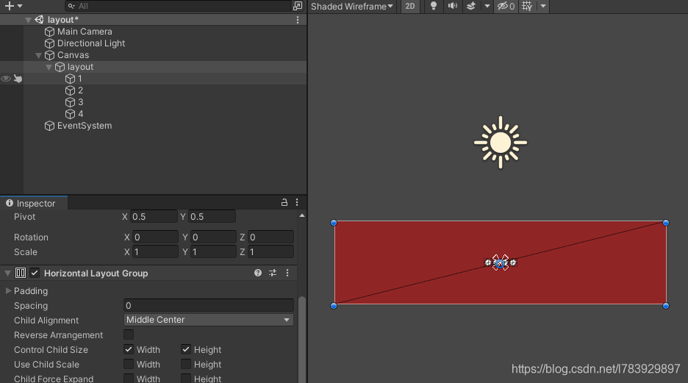Screen dimensions: 688x383
Task: Toggle 2D scene view mode
Action: (x=410, y=6)
